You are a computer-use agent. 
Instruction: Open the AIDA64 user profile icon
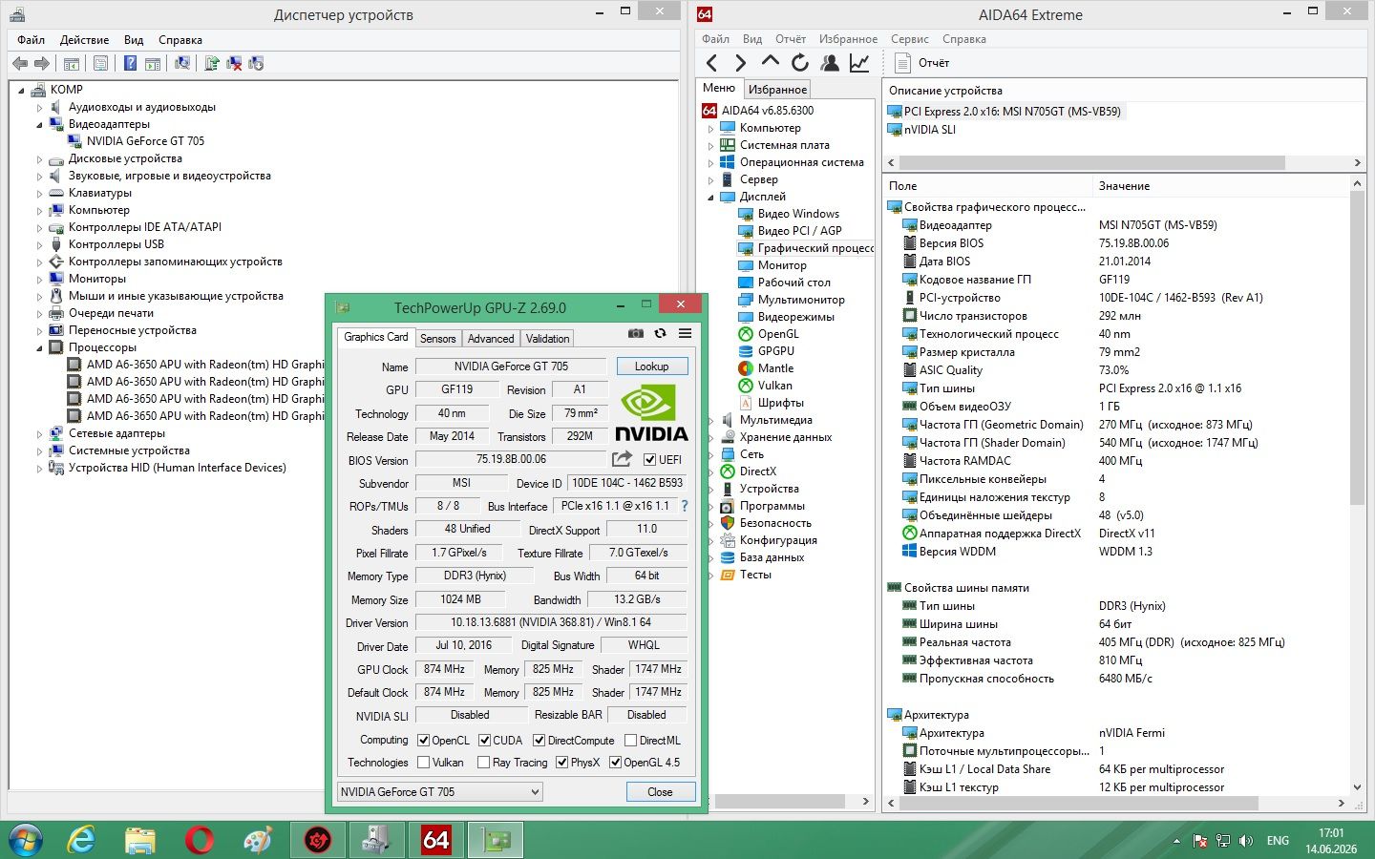coord(830,63)
